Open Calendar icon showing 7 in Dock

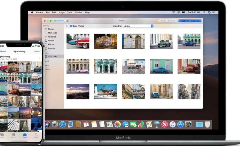coord(86,124)
